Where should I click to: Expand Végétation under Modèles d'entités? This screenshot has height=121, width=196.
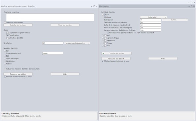tap(5, 61)
